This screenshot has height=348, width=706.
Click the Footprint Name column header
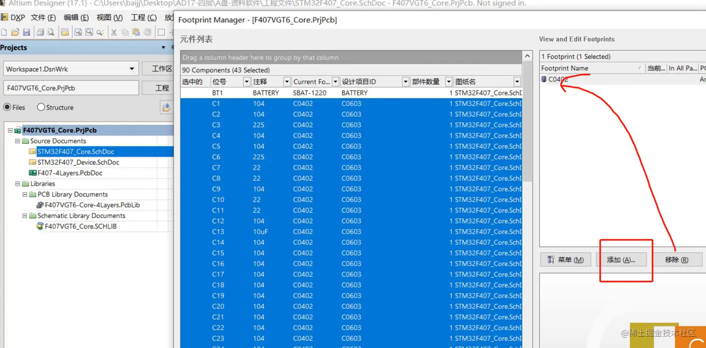(x=592, y=68)
